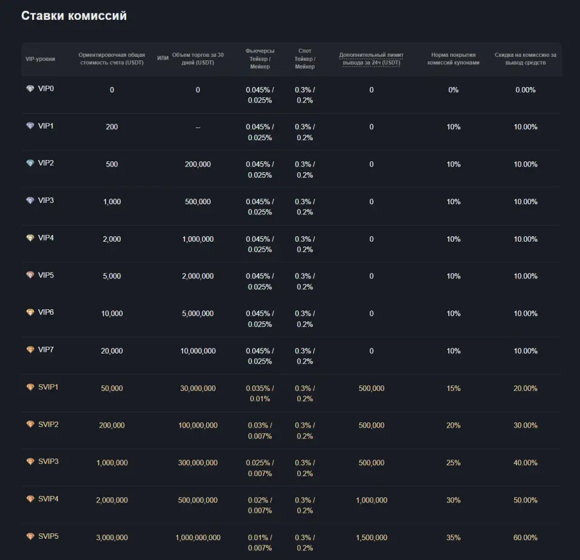
Task: Click the SVIP3 diamond icon
Action: pos(30,462)
